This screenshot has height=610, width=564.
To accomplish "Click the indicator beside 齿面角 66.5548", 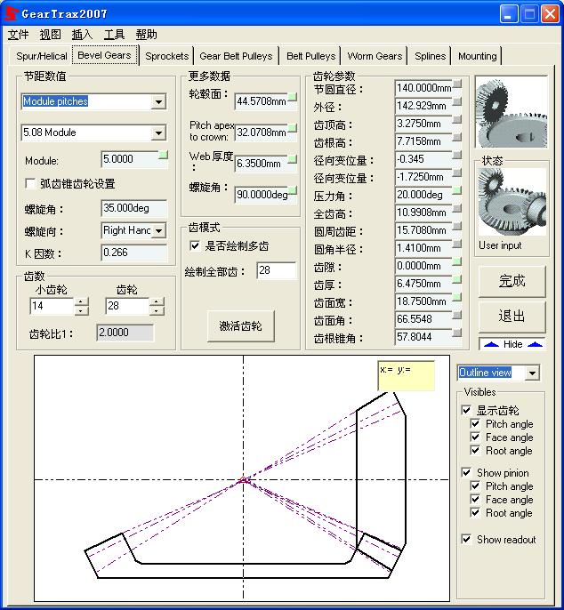I will pyautogui.click(x=457, y=315).
